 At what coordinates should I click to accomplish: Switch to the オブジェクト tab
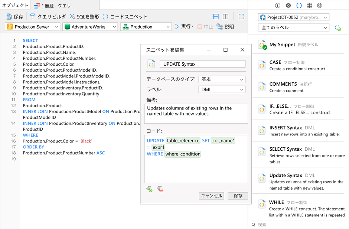coord(15,5)
